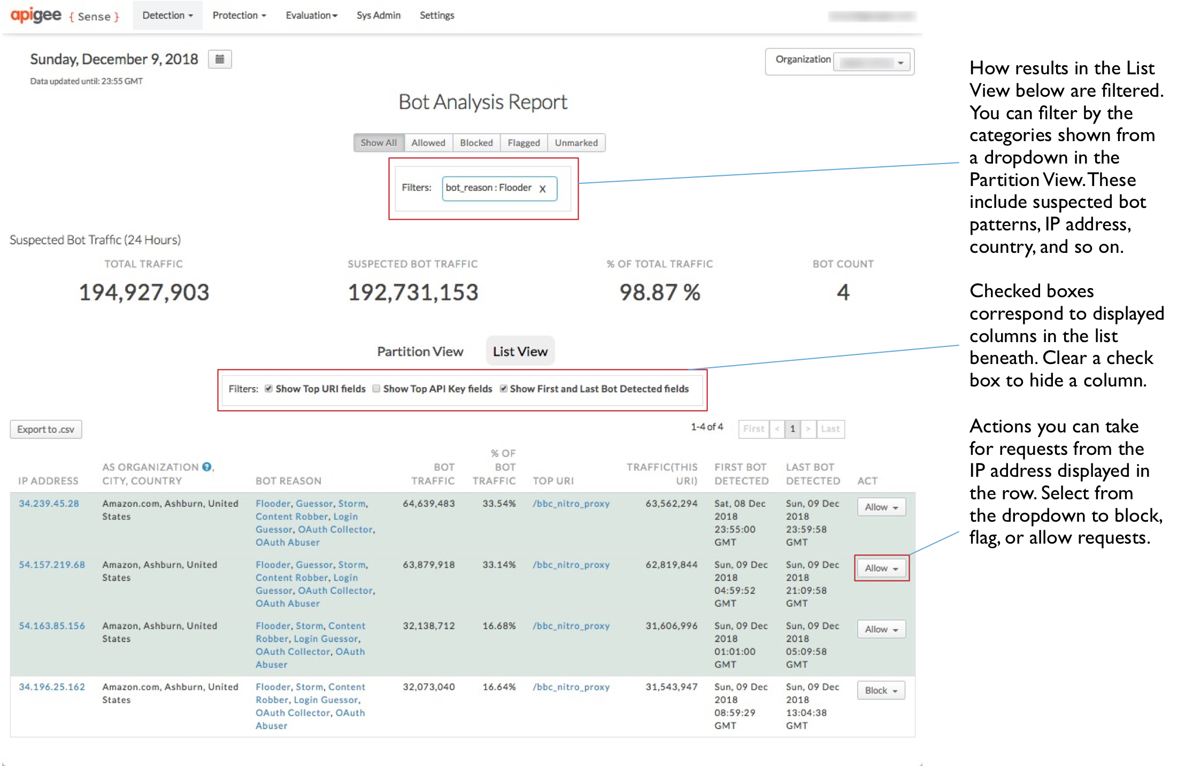Expand the Allow dropdown for 34.239.45.28
This screenshot has width=1185, height=766.
881,507
